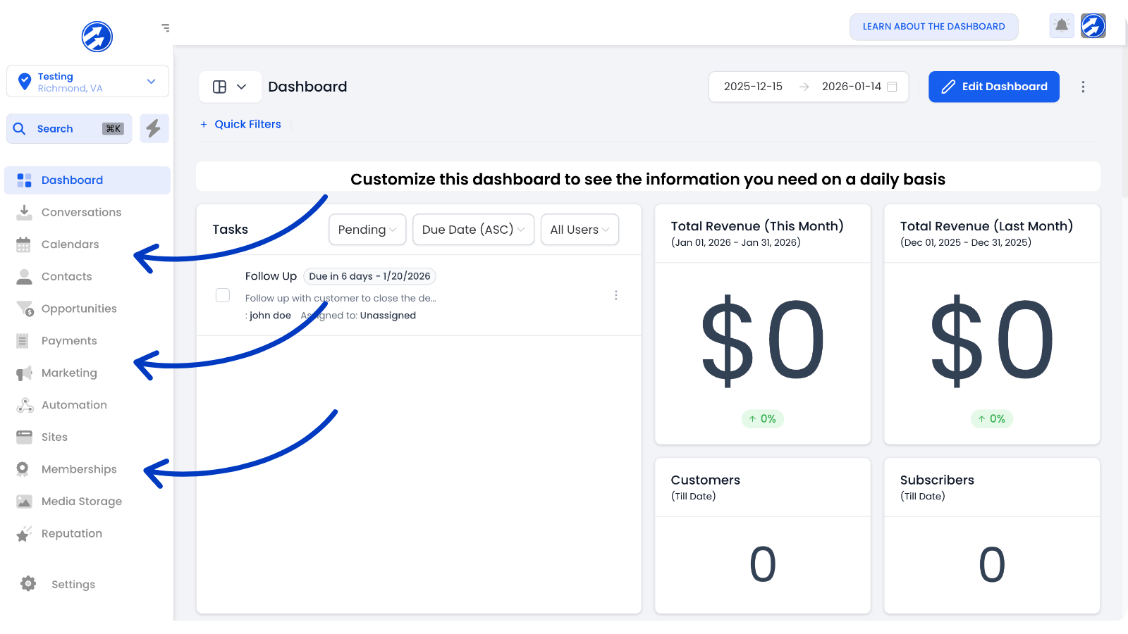Click the Conversations inbox icon
1128x634 pixels.
24,212
